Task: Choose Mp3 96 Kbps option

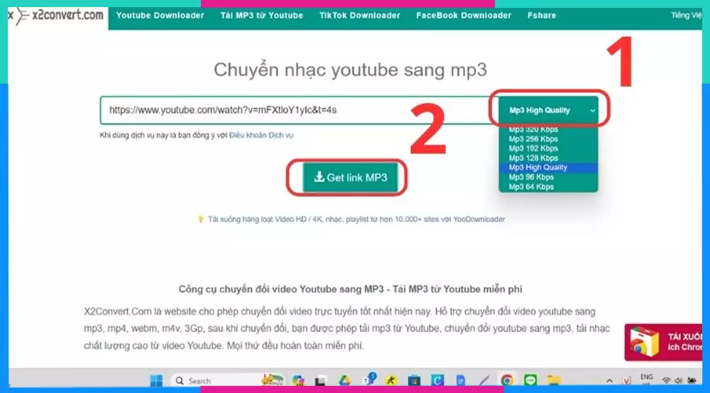Action: click(531, 177)
